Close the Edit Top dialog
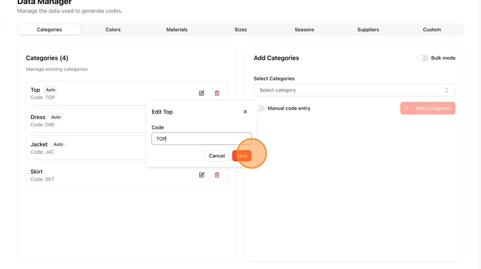This screenshot has width=481, height=269. (x=245, y=112)
